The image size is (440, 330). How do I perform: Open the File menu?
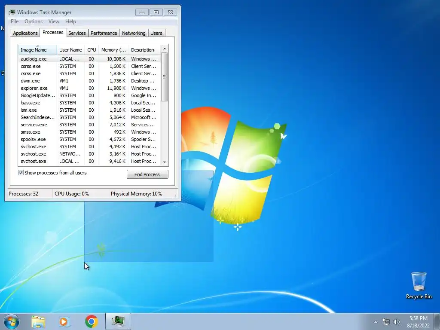coord(15,21)
